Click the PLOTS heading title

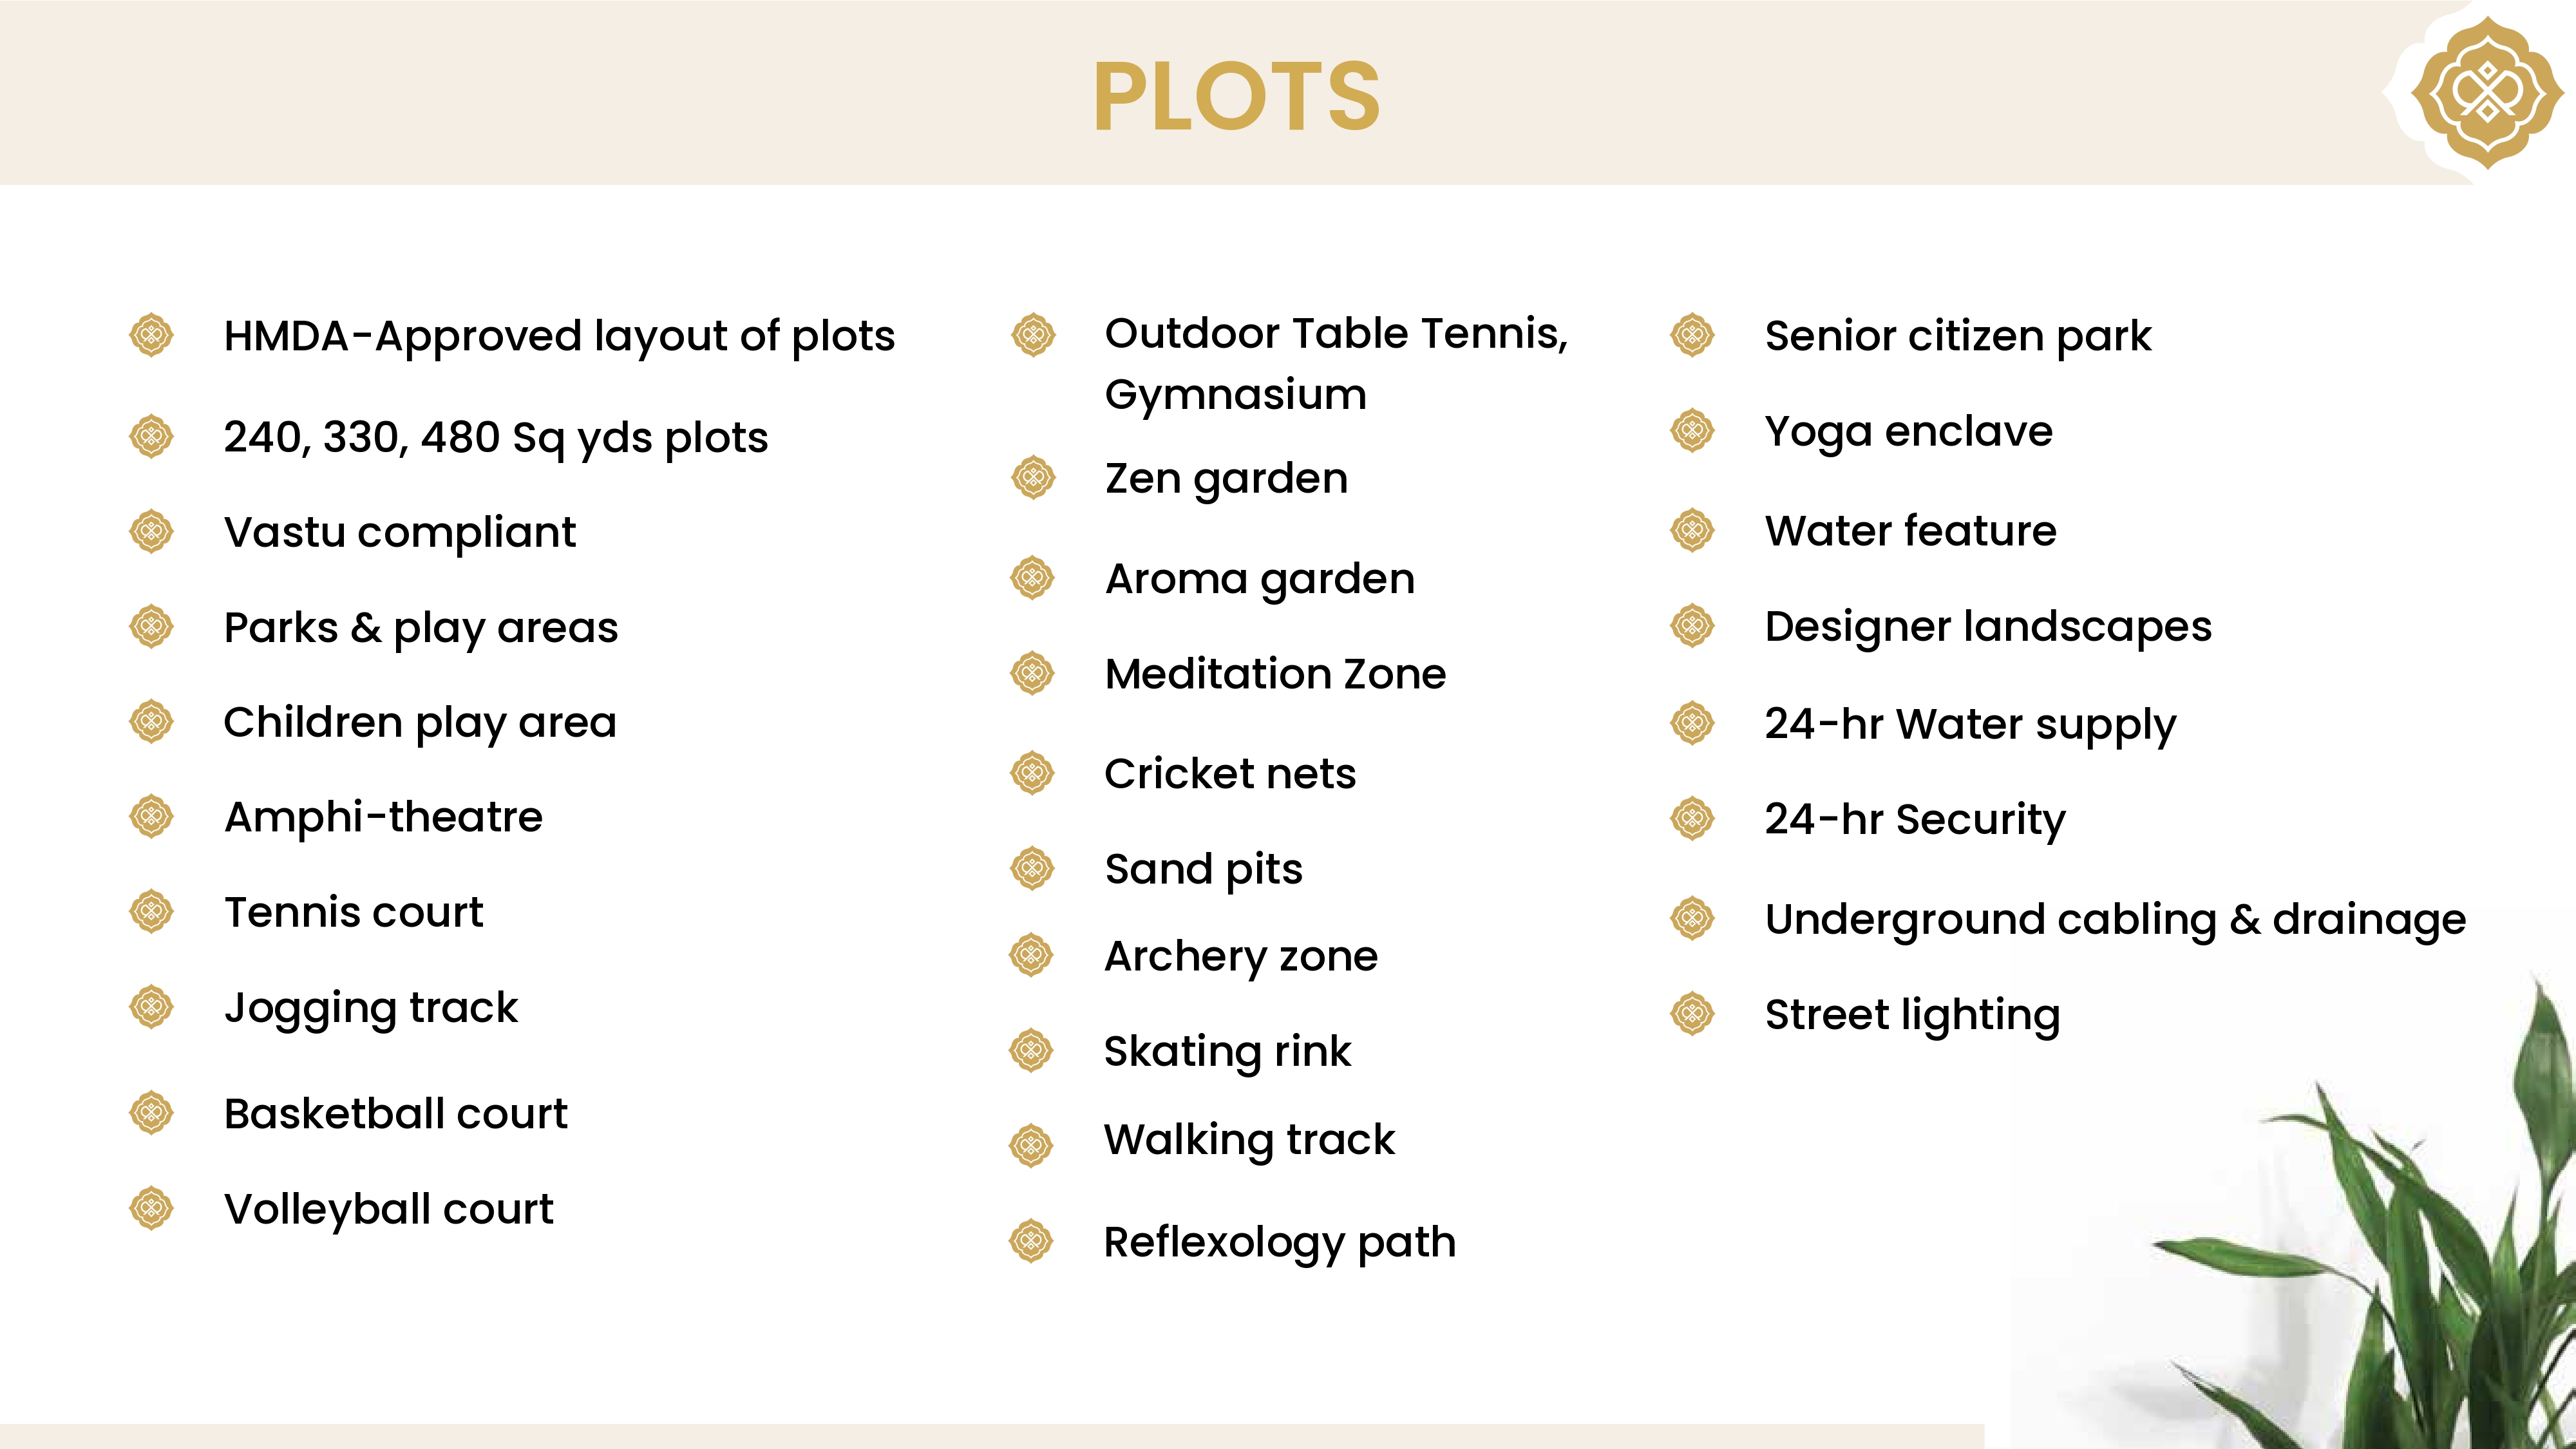tap(1237, 96)
